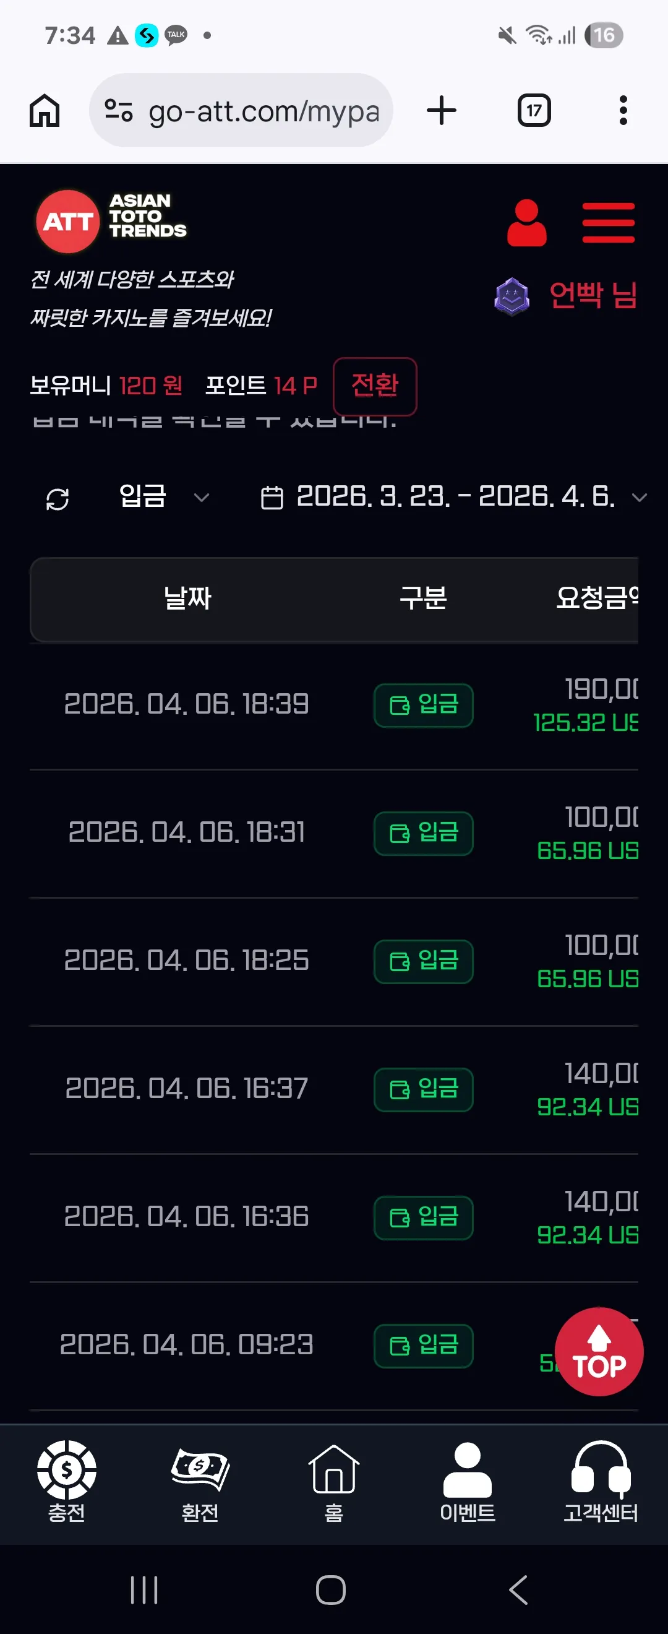
Task: Select the 18:39 deposit row 입금 badge
Action: tap(423, 705)
